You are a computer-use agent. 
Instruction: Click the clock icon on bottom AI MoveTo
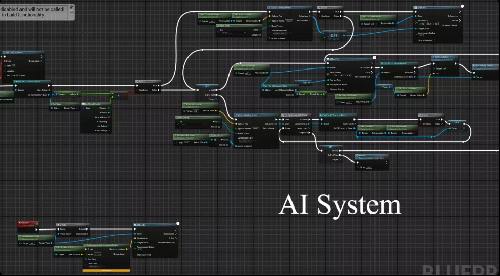[x=177, y=223]
